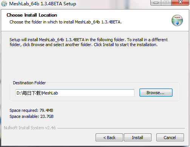The image size is (190, 147).
Task: Place cursor after 'MeshLab' in the path
Action: (x=58, y=93)
